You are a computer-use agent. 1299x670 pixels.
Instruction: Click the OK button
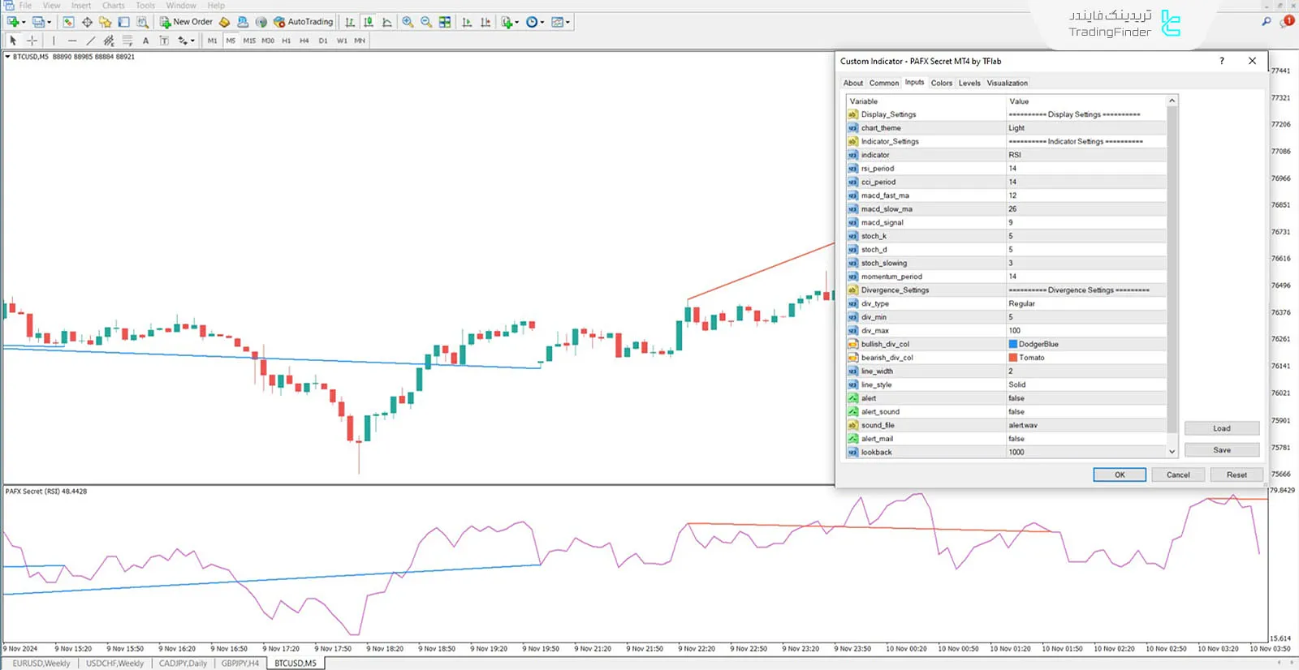pos(1119,475)
